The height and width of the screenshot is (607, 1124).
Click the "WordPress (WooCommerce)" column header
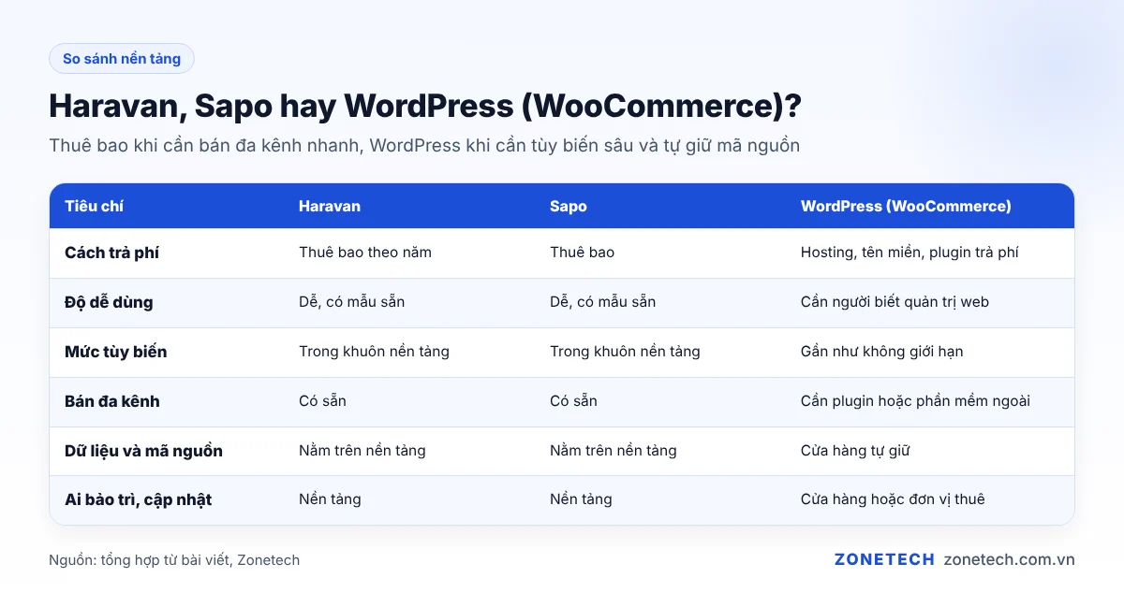click(906, 206)
